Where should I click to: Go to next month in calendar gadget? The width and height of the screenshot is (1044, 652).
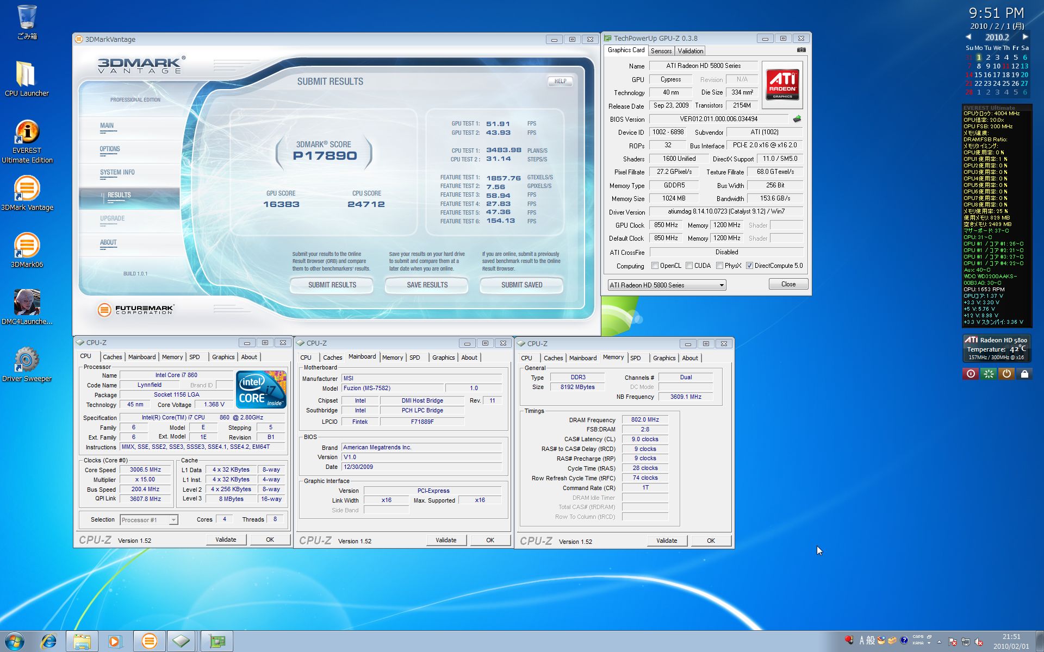[x=1025, y=37]
